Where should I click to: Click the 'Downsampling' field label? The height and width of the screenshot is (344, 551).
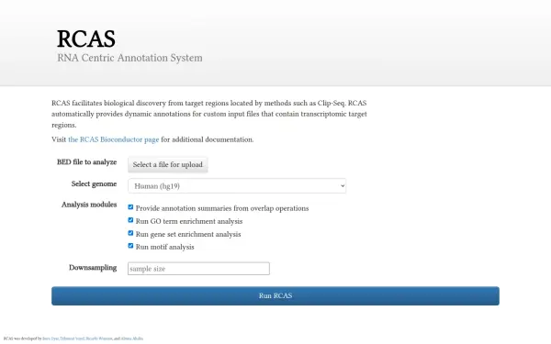click(93, 268)
